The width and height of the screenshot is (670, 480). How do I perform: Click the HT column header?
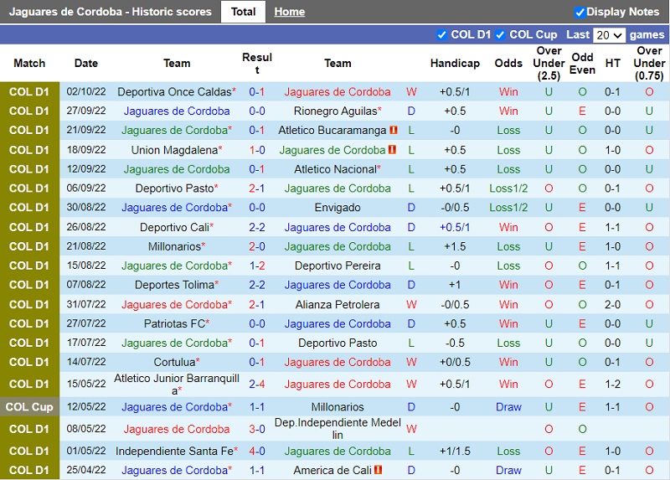(612, 64)
